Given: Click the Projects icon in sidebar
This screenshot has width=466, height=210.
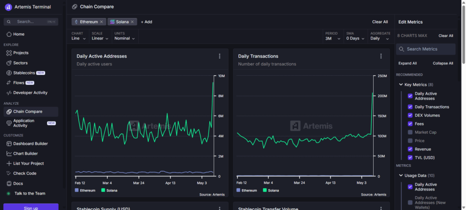Looking at the screenshot, I should tap(9, 53).
